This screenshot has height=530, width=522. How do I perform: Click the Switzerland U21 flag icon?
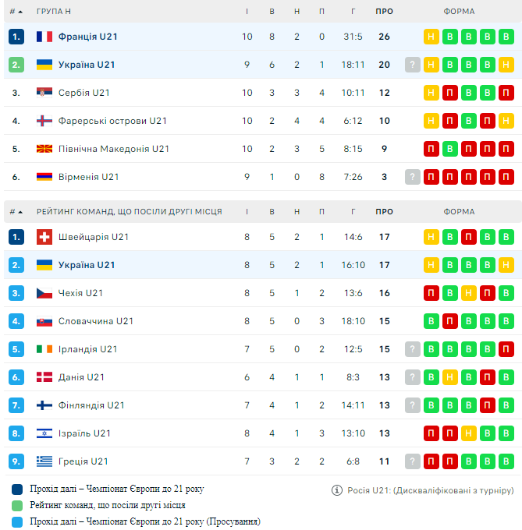(x=44, y=237)
